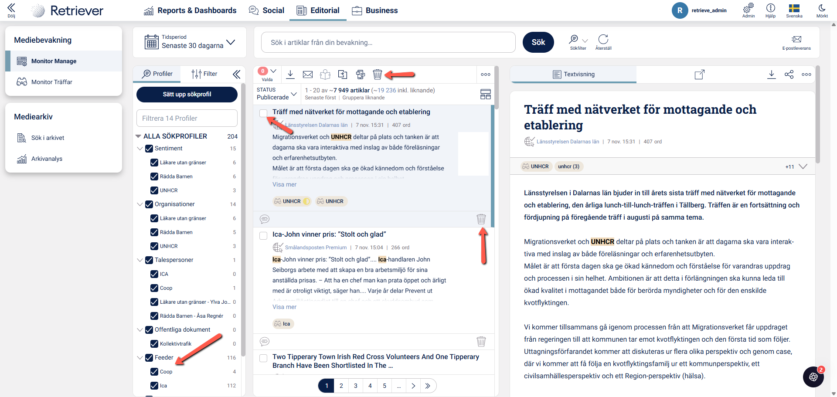The width and height of the screenshot is (837, 397).
Task: Uncheck the Talespersoner group checkbox
Action: 149,260
